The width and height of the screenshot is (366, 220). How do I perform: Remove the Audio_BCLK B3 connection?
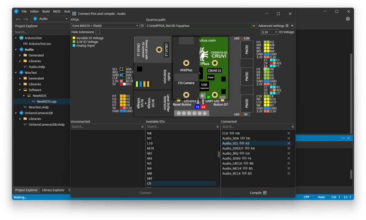tap(289, 173)
